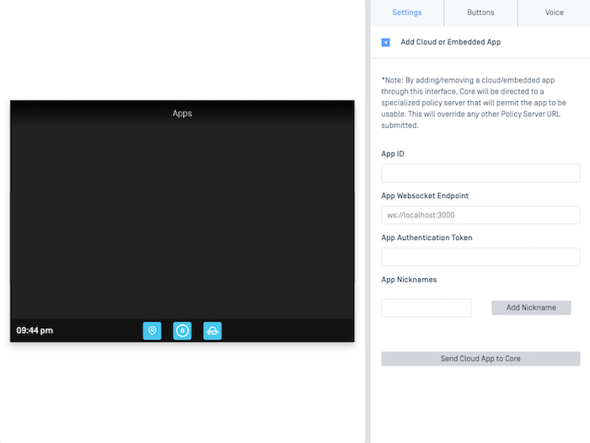Open the Voice tab
The height and width of the screenshot is (443, 590).
(x=554, y=13)
